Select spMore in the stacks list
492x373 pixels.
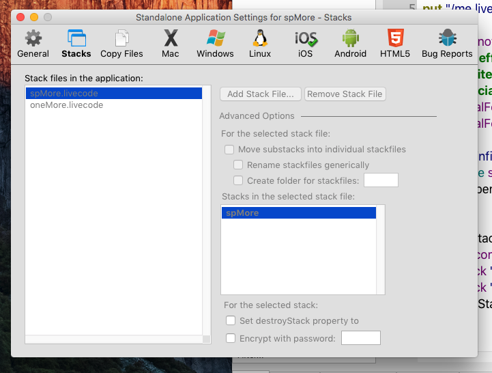click(x=298, y=213)
